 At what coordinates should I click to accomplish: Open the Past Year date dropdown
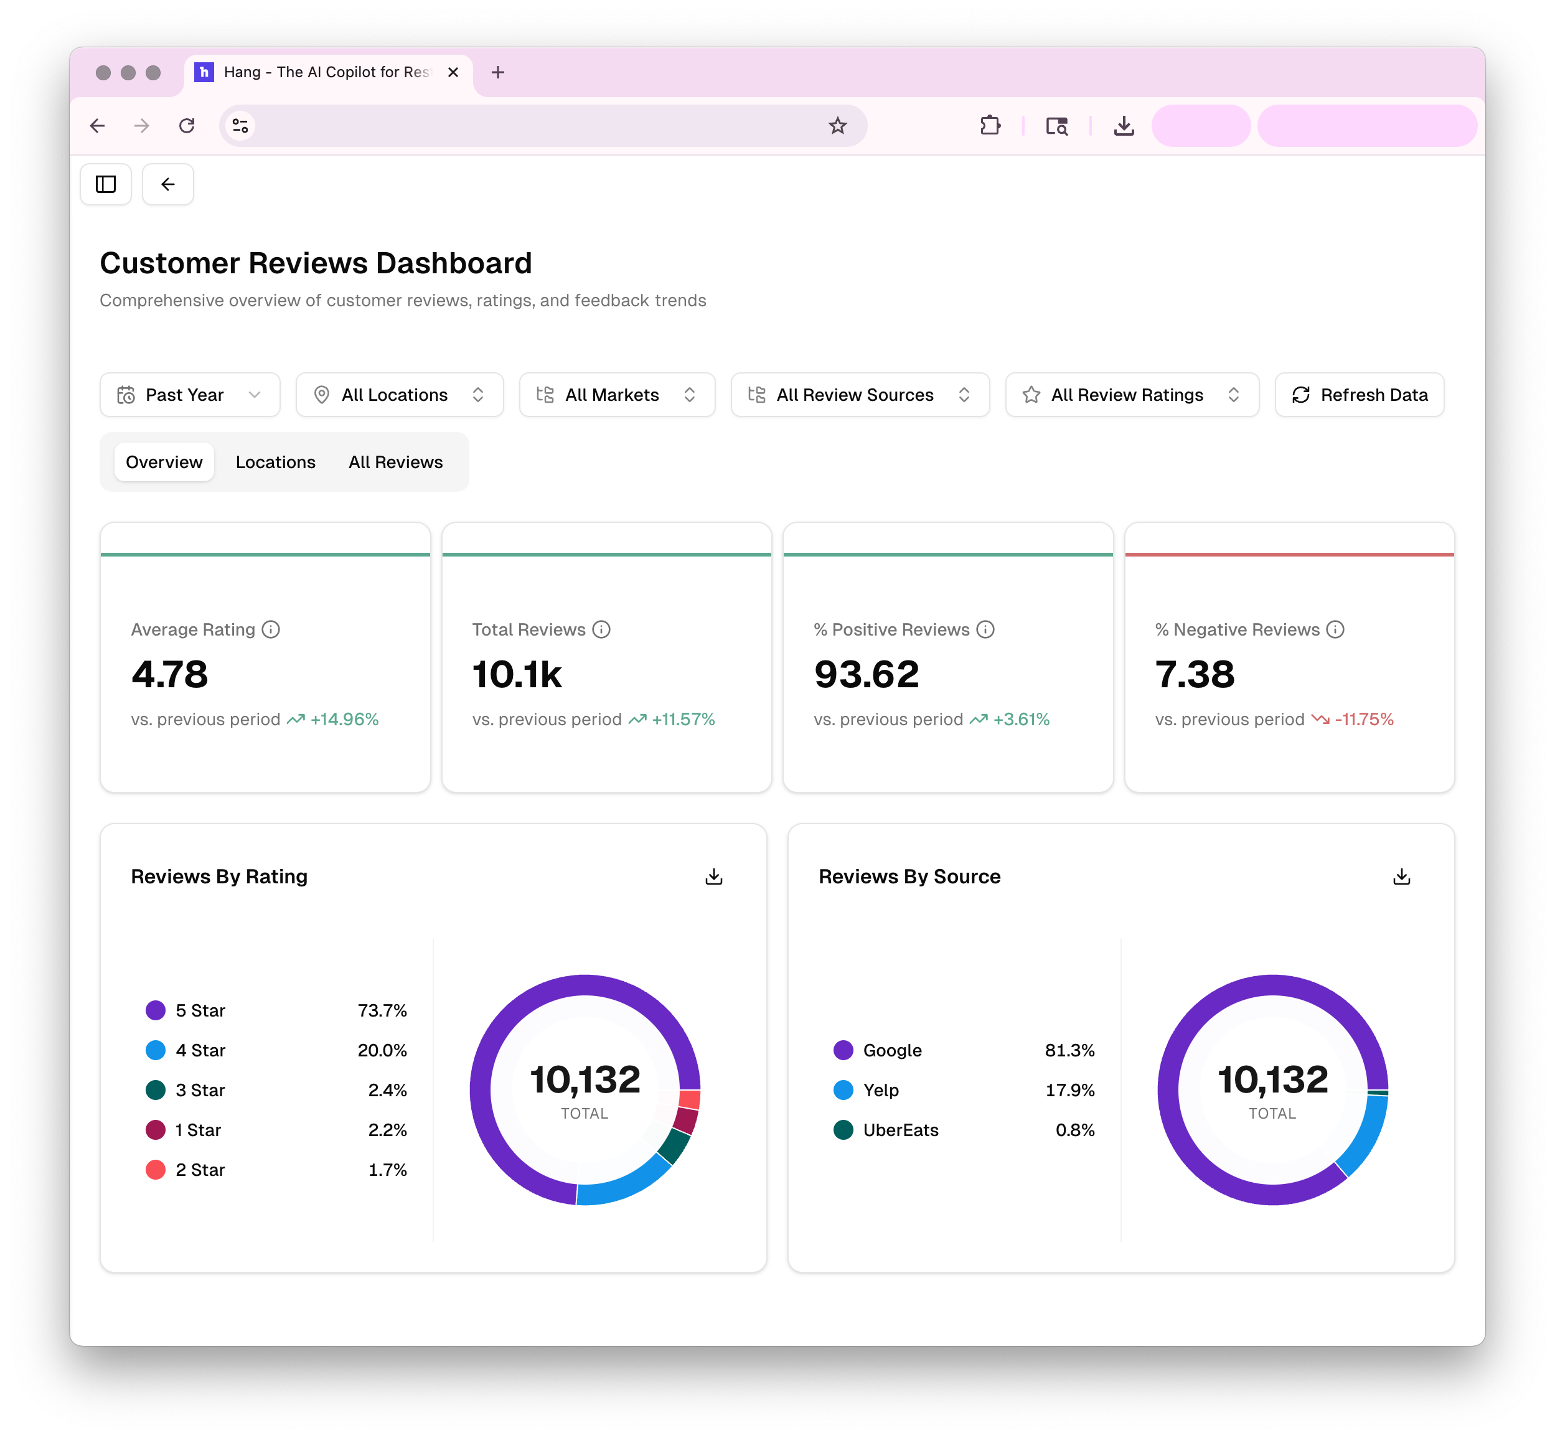tap(190, 395)
